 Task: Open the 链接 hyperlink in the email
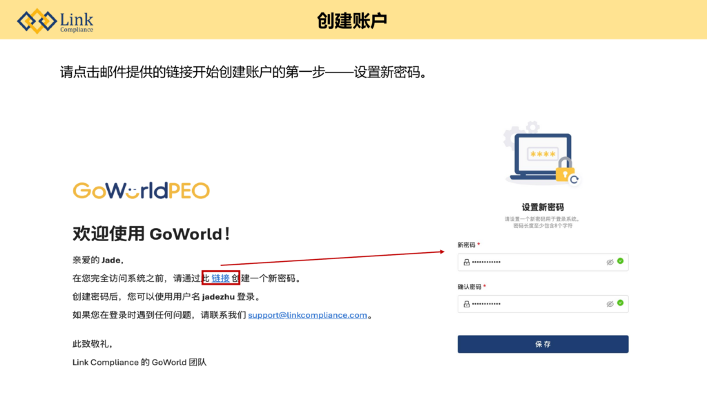[220, 278]
